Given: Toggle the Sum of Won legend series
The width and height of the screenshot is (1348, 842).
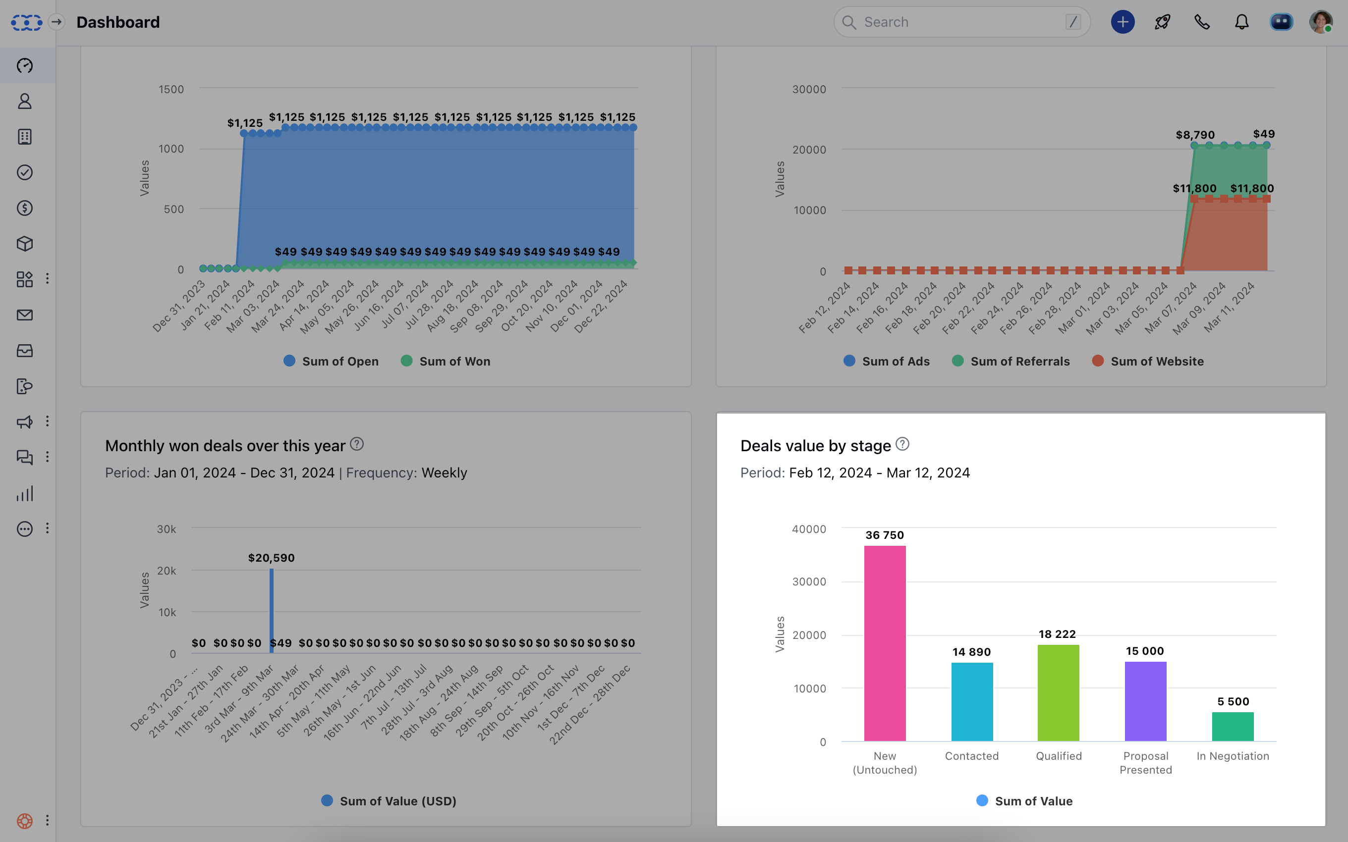Looking at the screenshot, I should 445,361.
